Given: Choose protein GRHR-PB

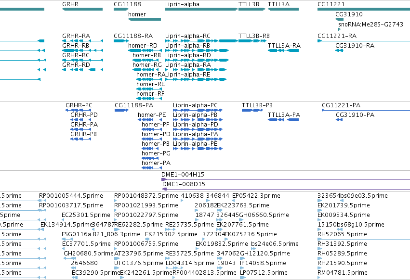Looking at the screenshot, I should pyautogui.click(x=80, y=139).
